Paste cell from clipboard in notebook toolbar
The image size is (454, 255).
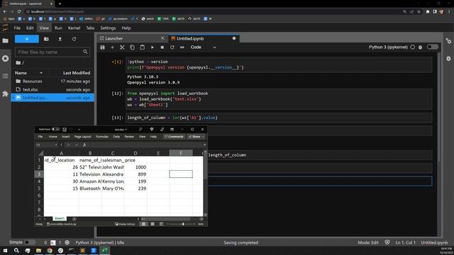142,47
